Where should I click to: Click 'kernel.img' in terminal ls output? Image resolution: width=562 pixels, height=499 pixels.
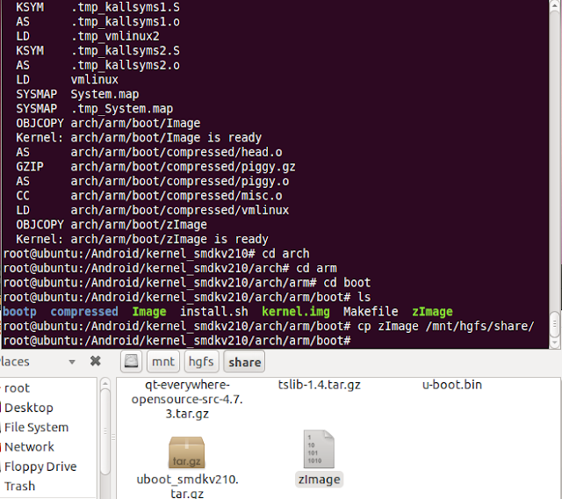(296, 312)
